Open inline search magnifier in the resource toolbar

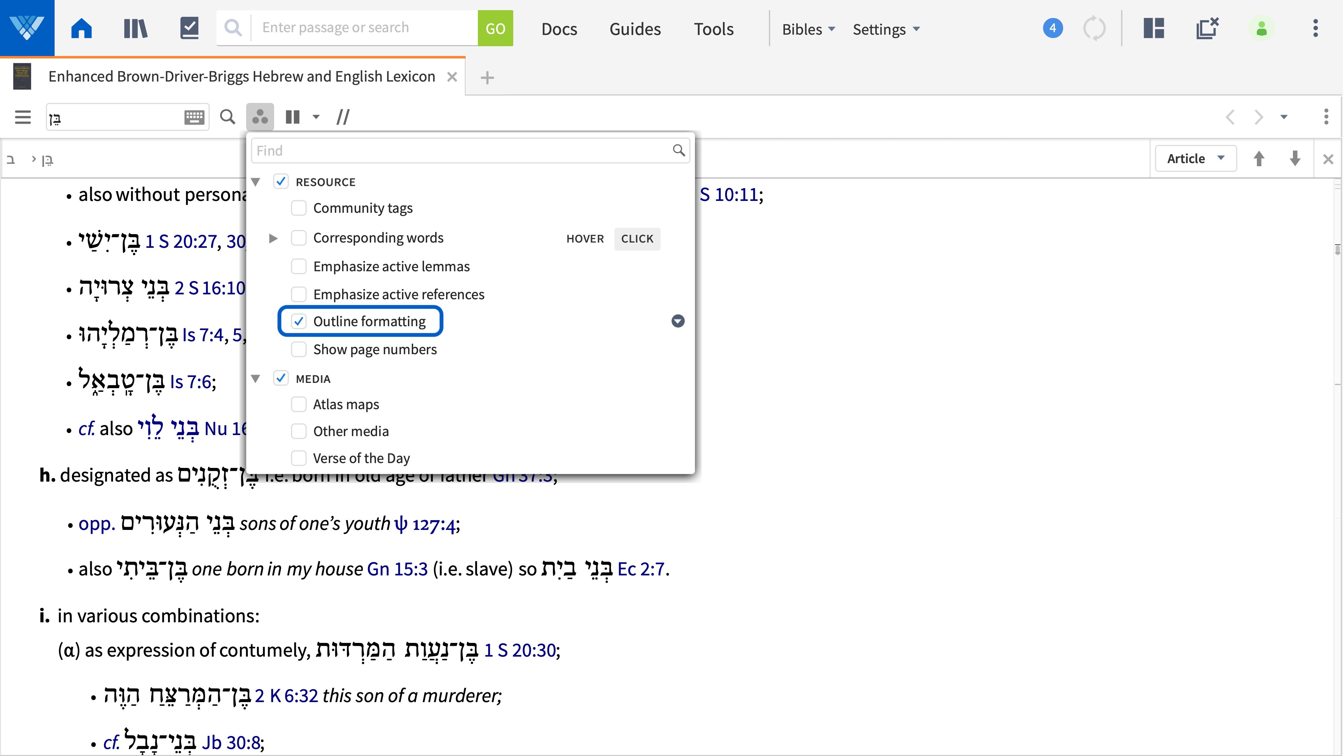click(227, 117)
